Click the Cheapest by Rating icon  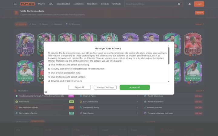point(81,107)
